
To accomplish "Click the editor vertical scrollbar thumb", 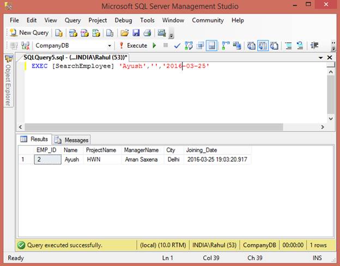I will click(x=331, y=94).
